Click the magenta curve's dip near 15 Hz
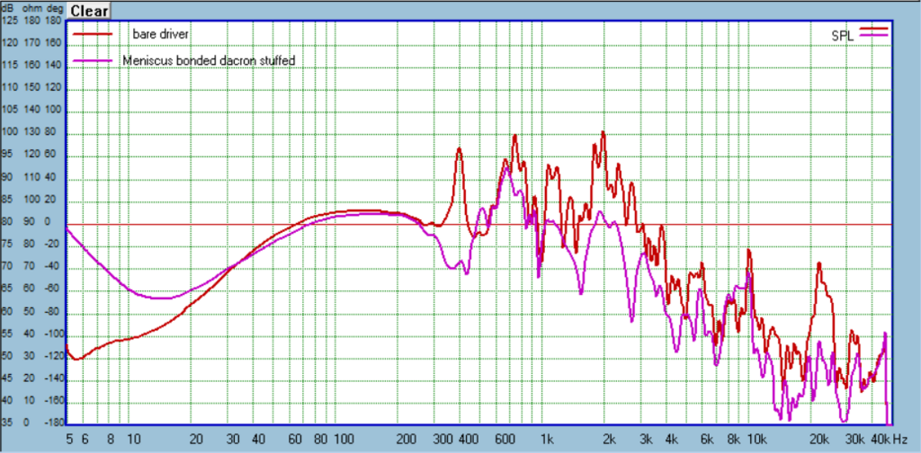The image size is (921, 453). (162, 298)
